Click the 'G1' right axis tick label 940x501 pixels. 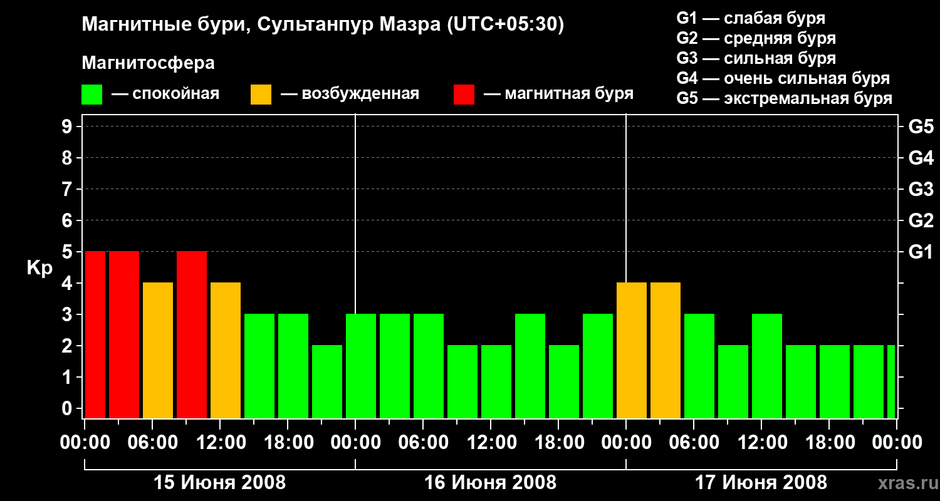coord(921,252)
